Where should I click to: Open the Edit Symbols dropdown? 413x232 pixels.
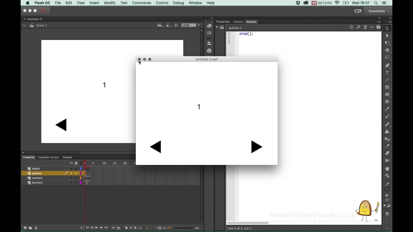(168, 25)
